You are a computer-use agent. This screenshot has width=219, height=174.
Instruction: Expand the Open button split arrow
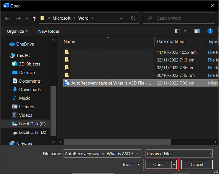pyautogui.click(x=174, y=164)
